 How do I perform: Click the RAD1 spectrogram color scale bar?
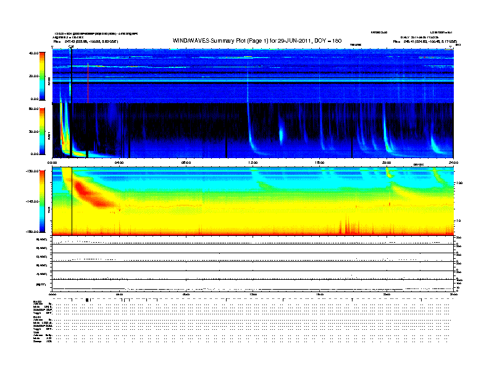[42, 132]
